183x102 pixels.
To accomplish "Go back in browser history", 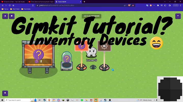I will click(3, 5).
